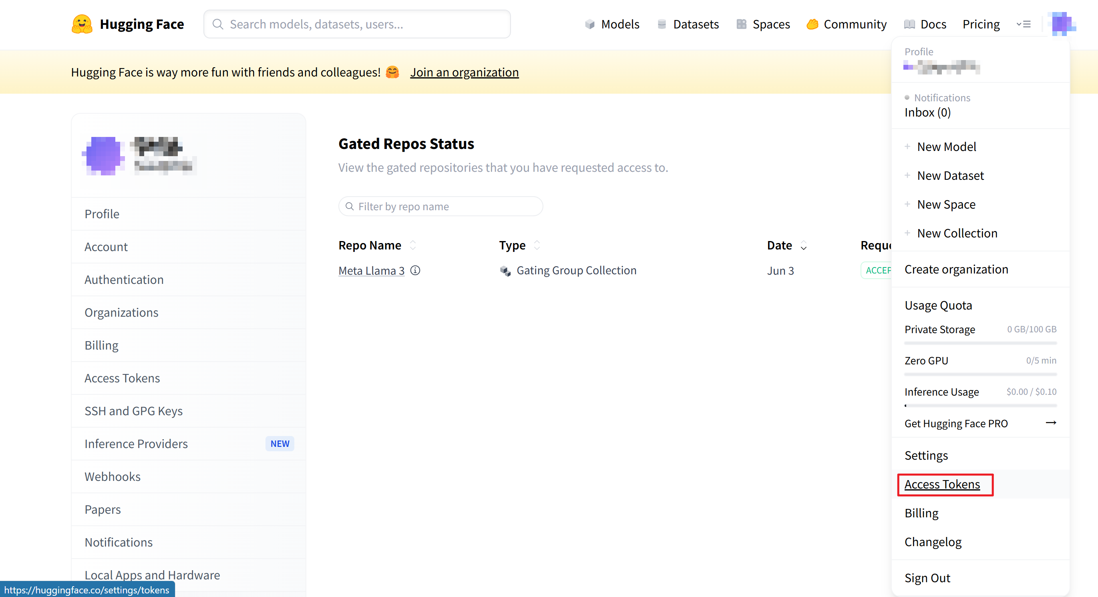Focus the Filter by repo name field
Screen dimensions: 1098x597
[x=441, y=207]
